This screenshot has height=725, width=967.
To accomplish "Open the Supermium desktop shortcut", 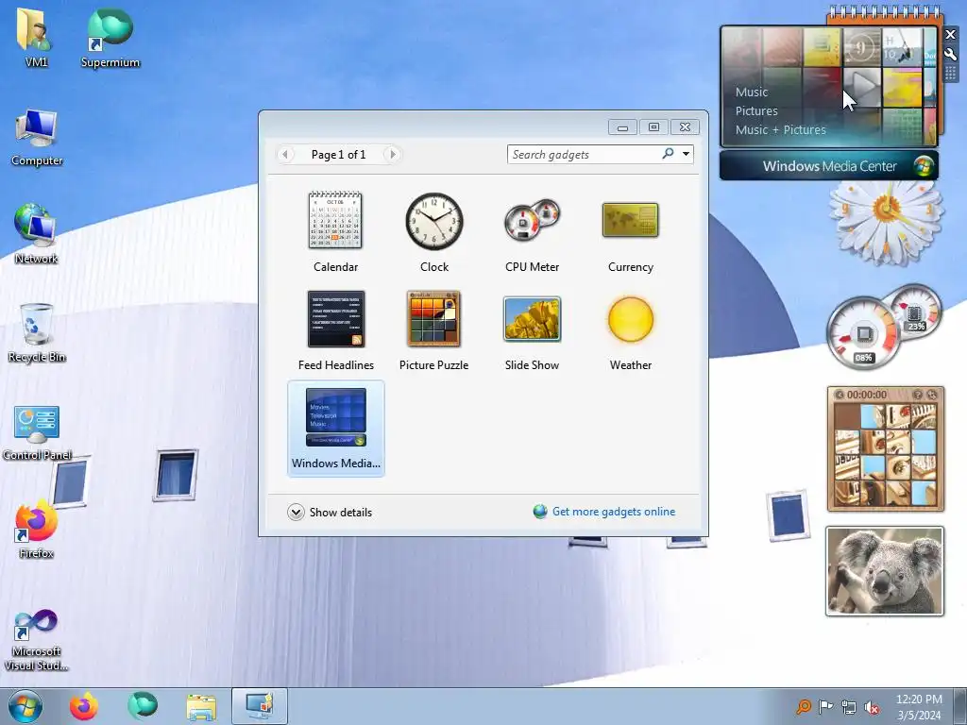I will coord(110,38).
